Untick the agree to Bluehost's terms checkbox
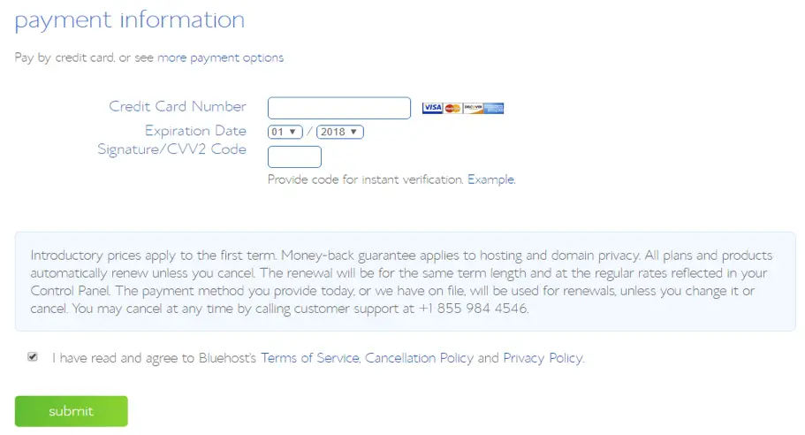 pyautogui.click(x=33, y=356)
